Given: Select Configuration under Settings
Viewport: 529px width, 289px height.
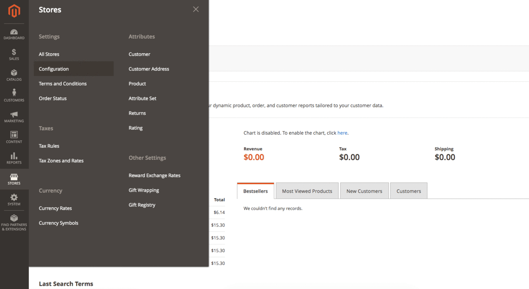Looking at the screenshot, I should (54, 69).
